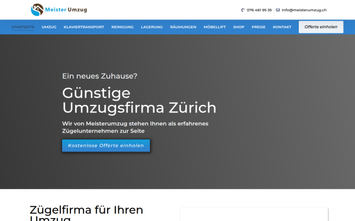Image resolution: width=355 pixels, height=221 pixels.
Task: Open the Umzug menu item
Action: 49,27
